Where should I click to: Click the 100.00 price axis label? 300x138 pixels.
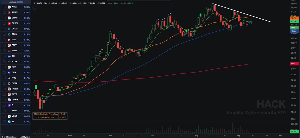(293, 43)
